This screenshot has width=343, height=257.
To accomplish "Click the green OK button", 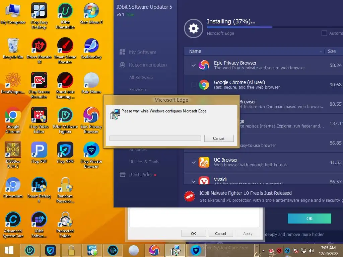I will coord(309,218).
